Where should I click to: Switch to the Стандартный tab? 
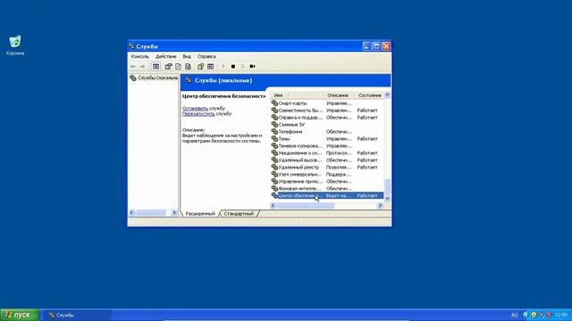239,214
